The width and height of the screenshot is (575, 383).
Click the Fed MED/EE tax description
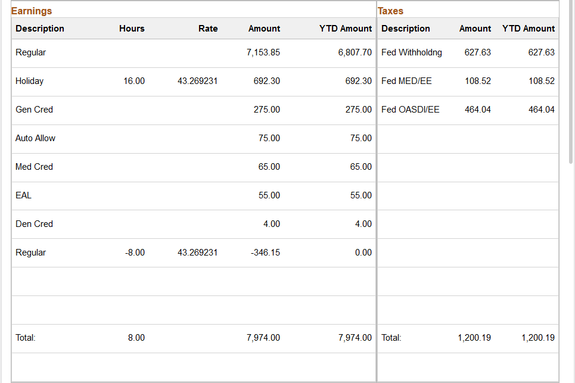406,81
